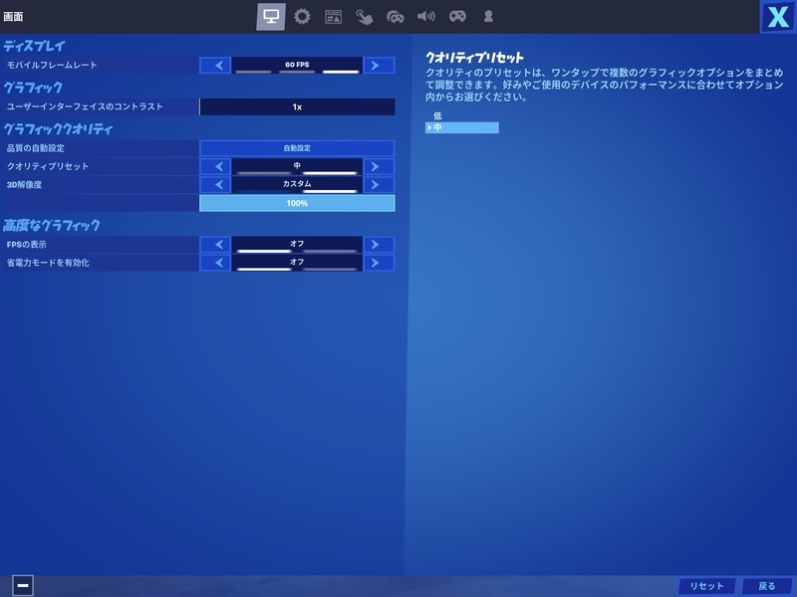Toggle FPSの表示 with left arrow
The height and width of the screenshot is (597, 797).
[x=215, y=245]
